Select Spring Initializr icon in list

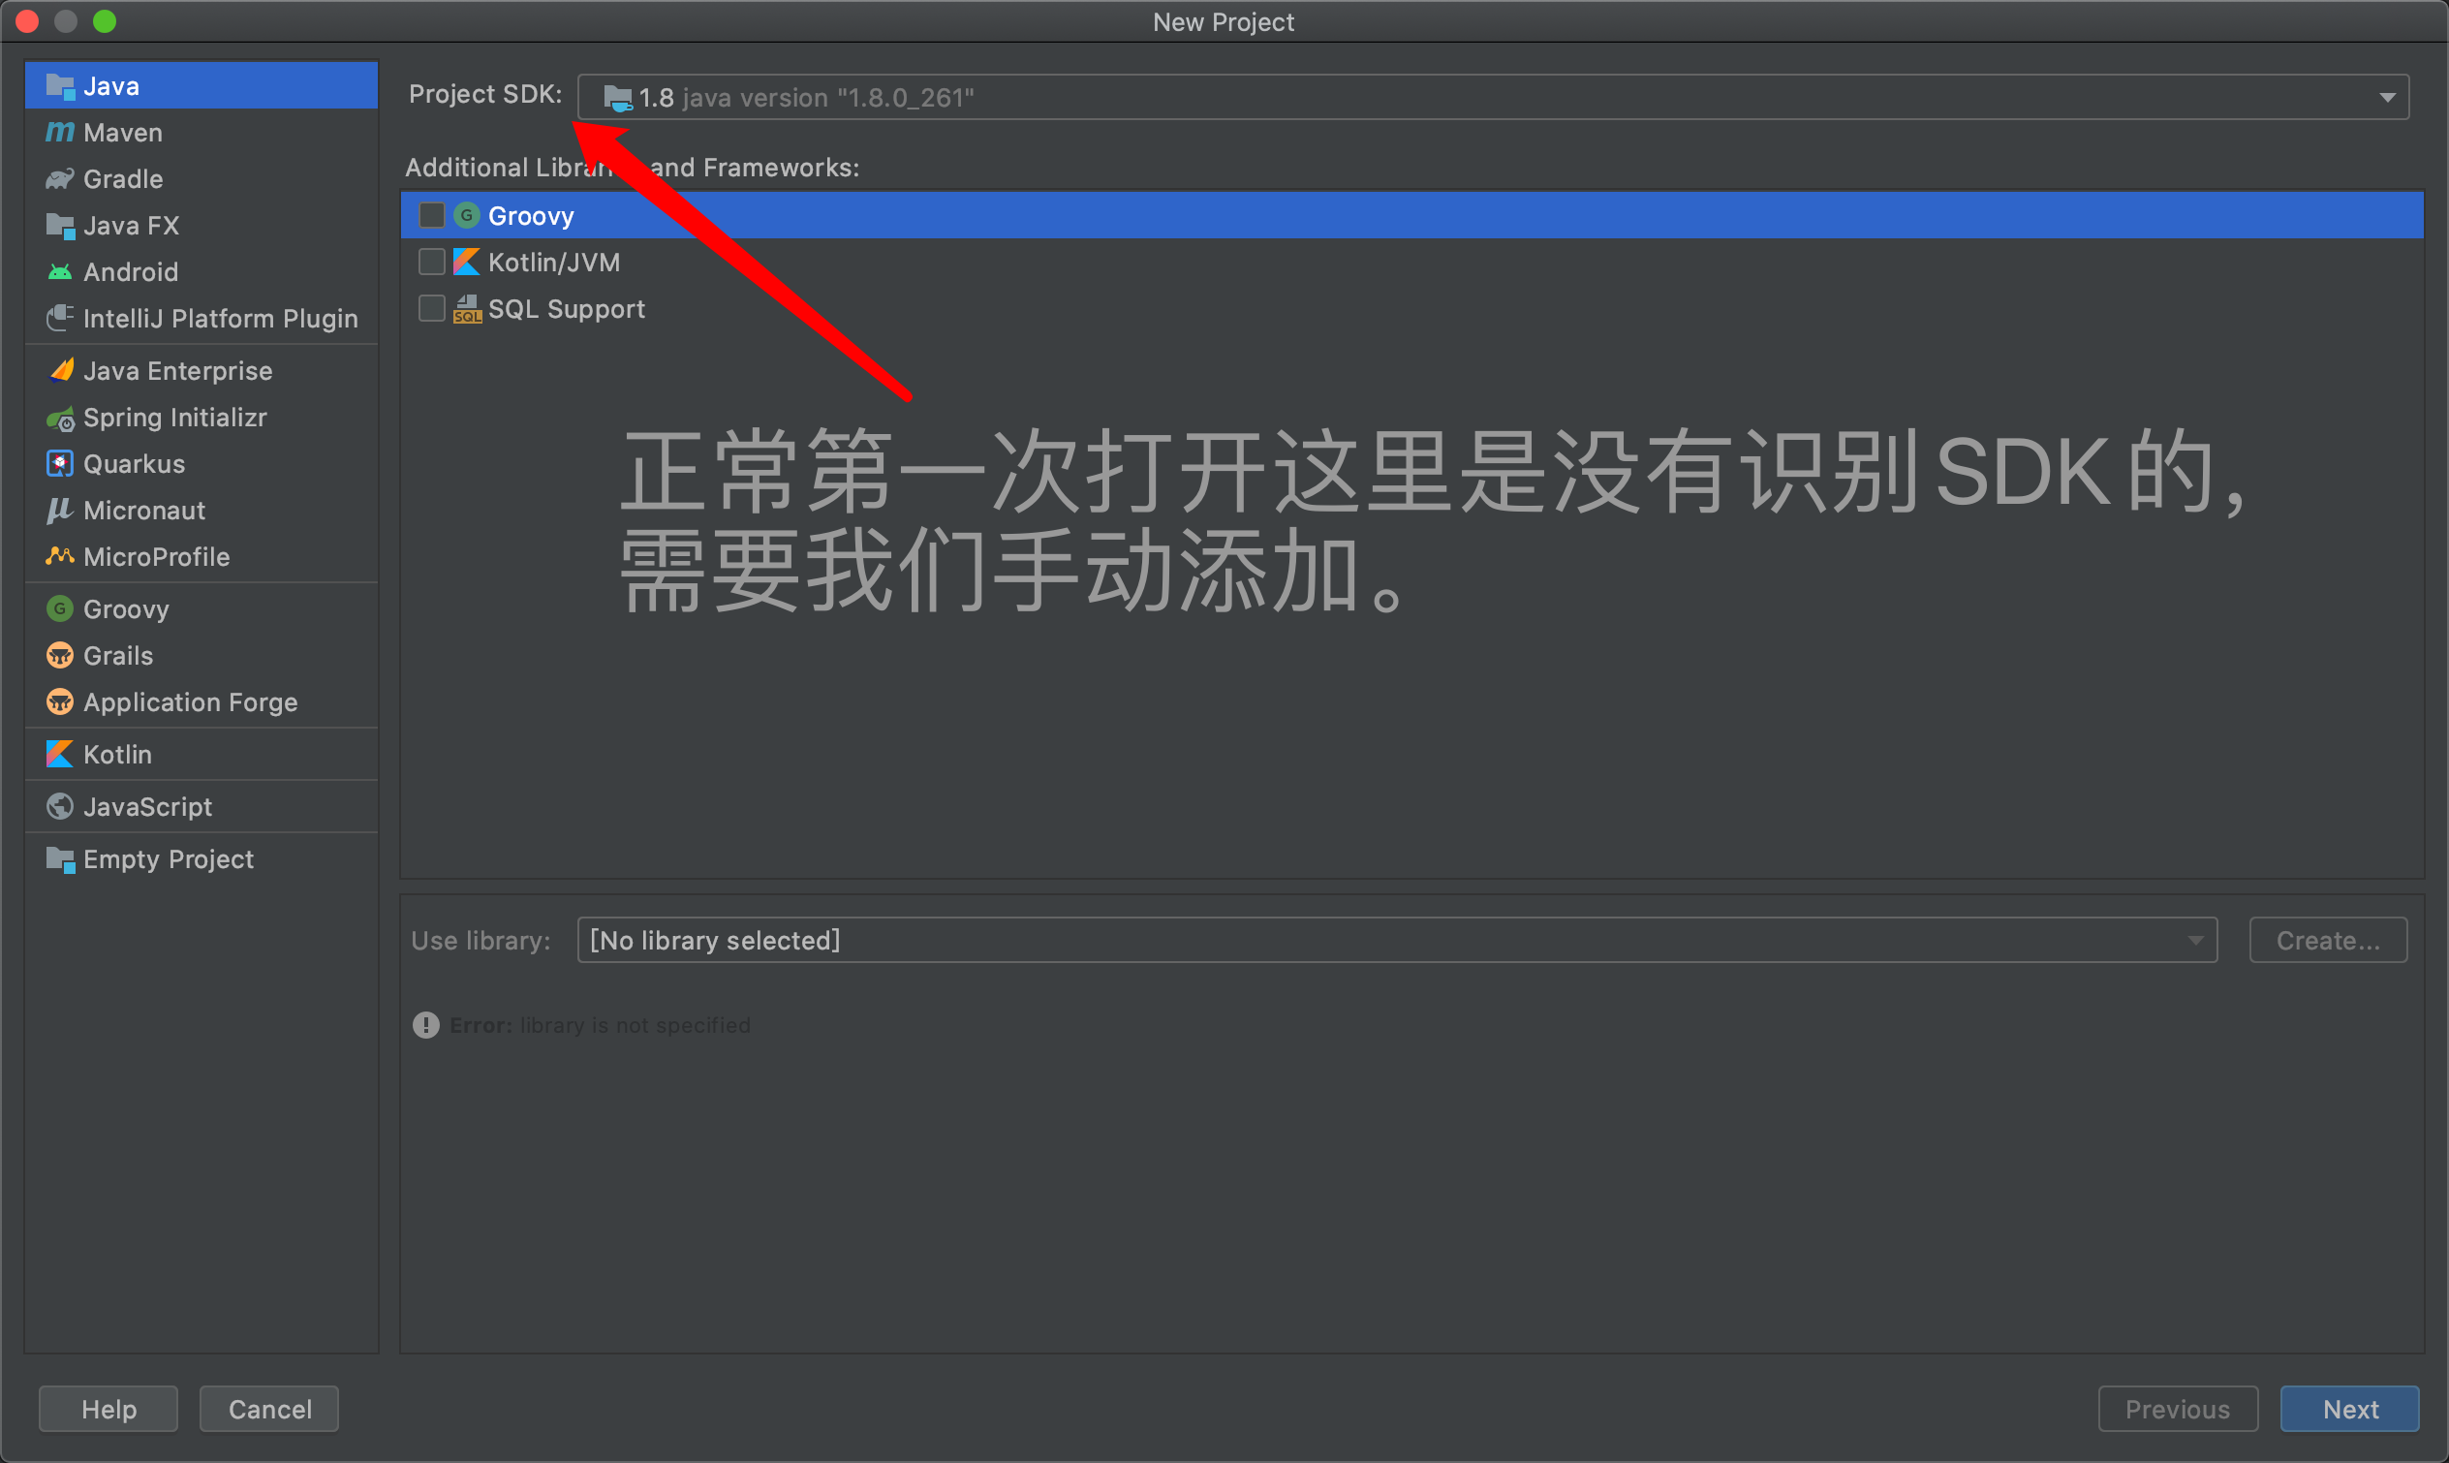(x=60, y=418)
